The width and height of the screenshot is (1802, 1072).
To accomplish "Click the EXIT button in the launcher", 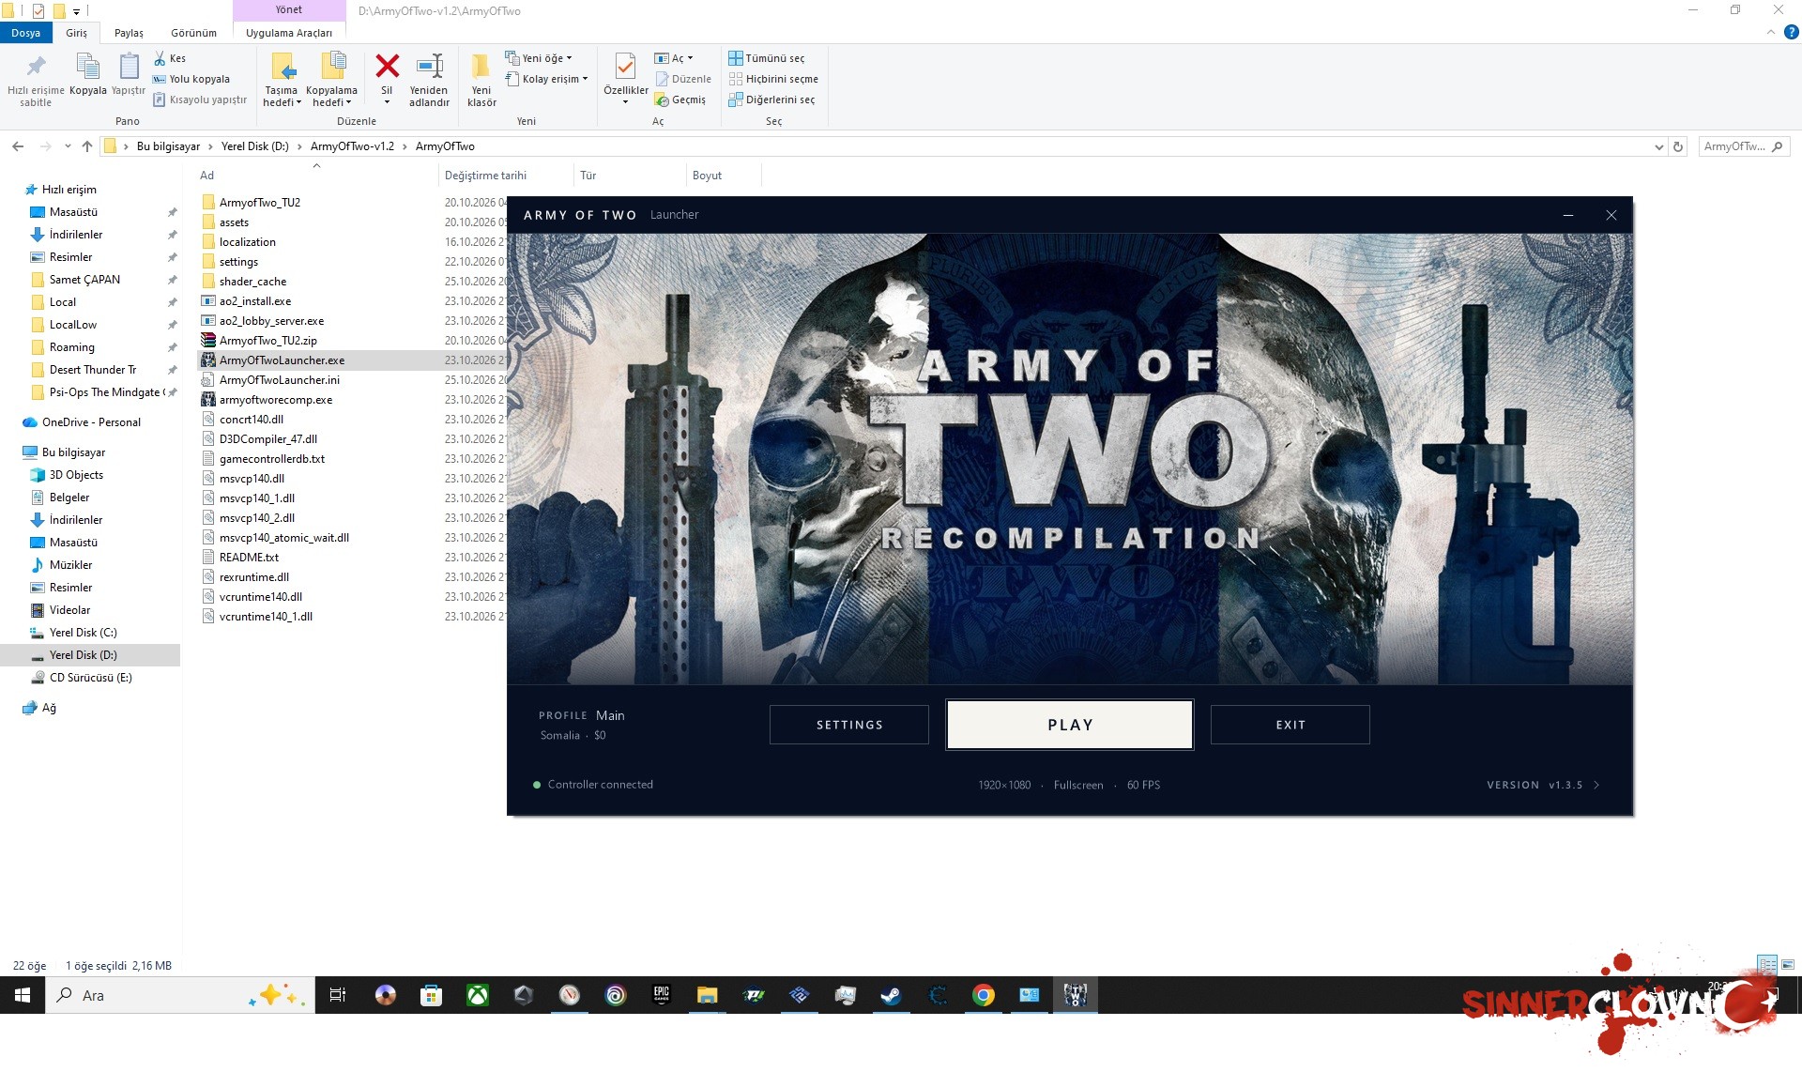I will point(1290,725).
